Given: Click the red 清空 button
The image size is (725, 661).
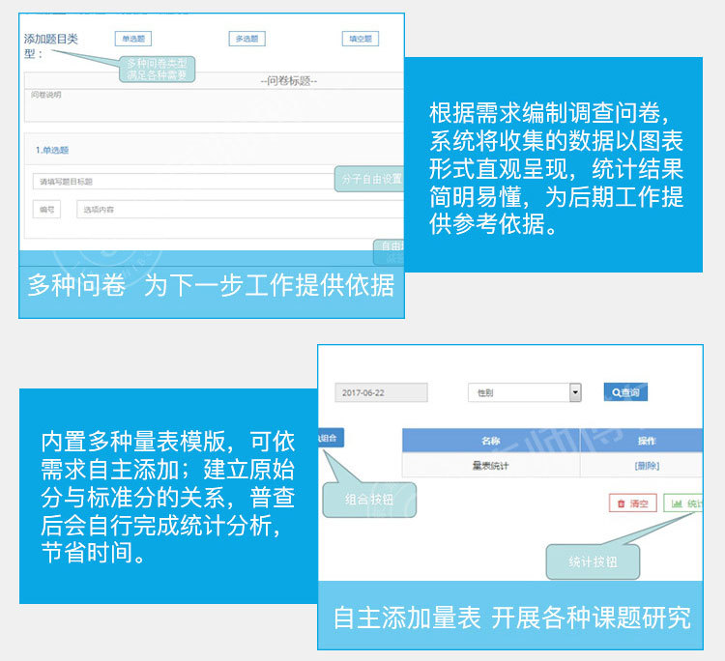Looking at the screenshot, I should click(633, 503).
